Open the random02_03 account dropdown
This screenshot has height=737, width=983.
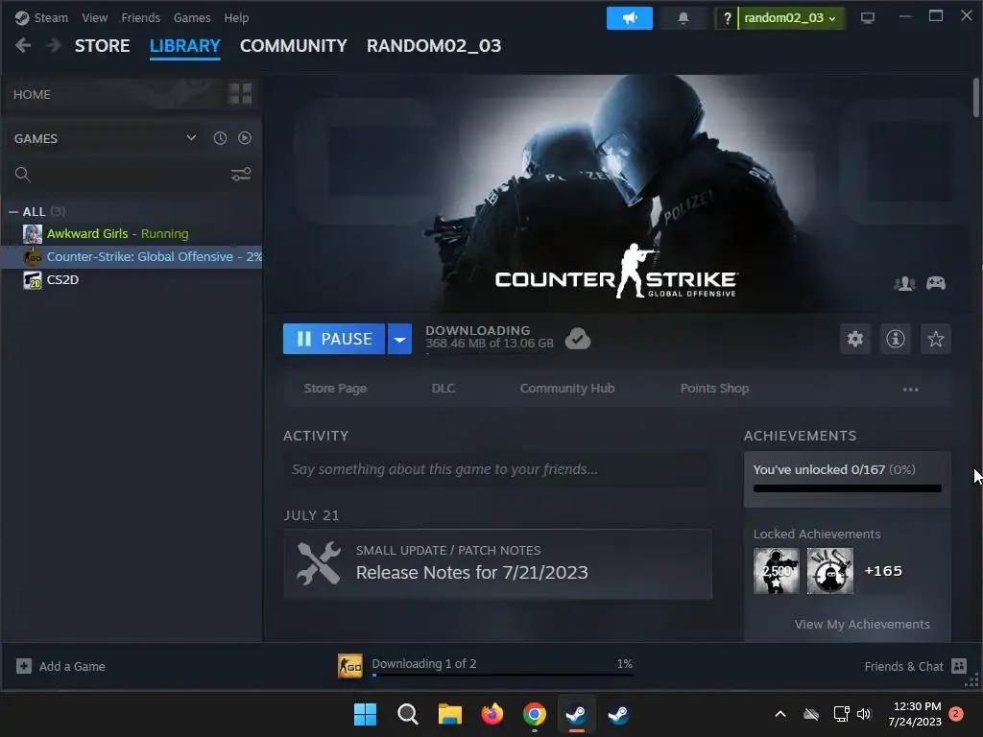tap(791, 18)
